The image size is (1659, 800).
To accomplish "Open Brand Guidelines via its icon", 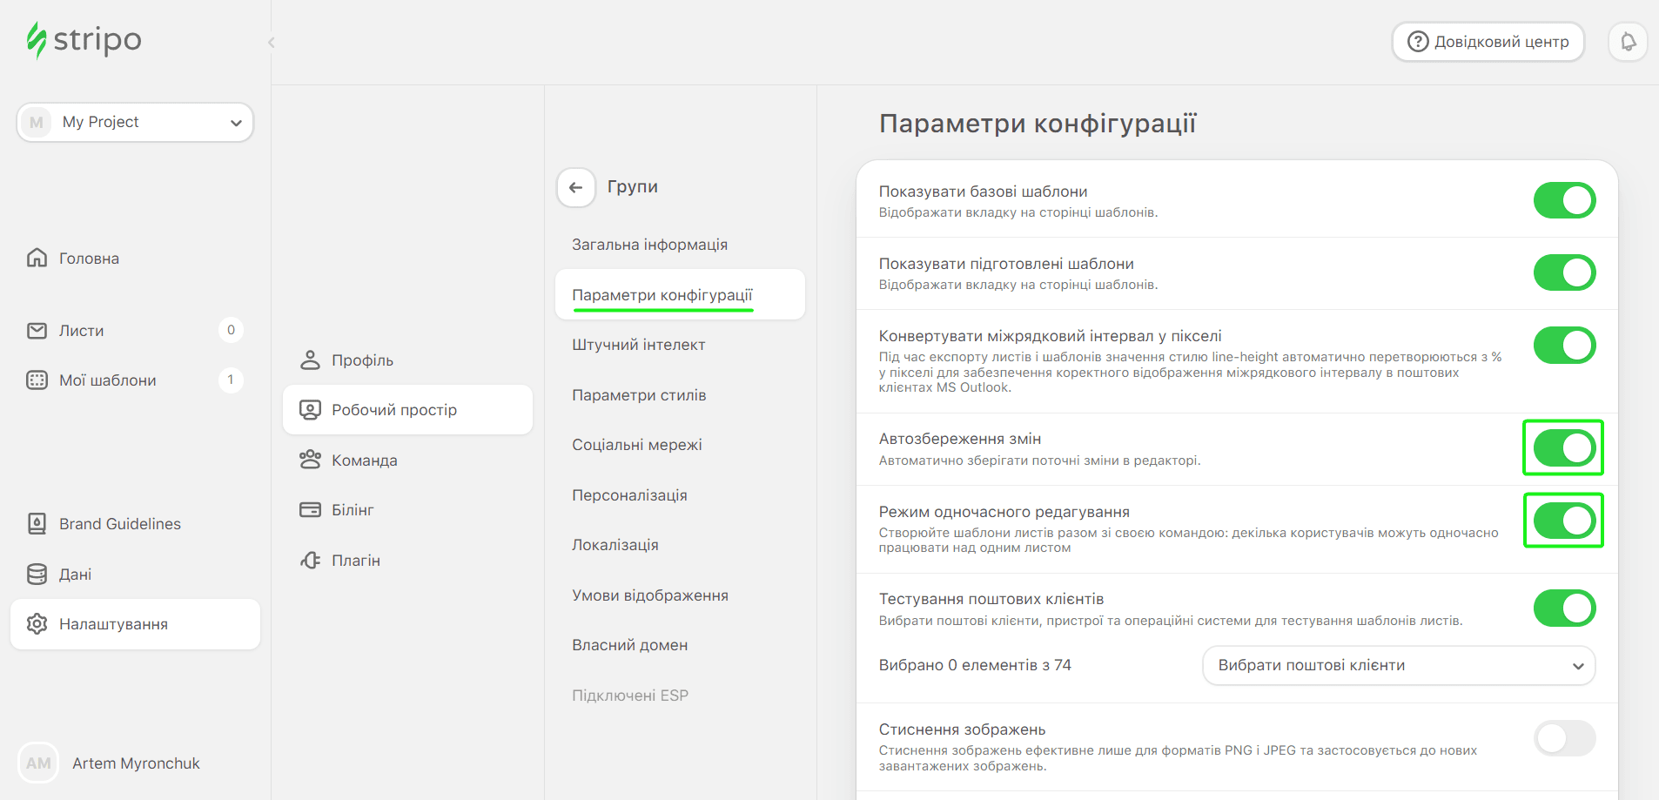I will click(37, 524).
